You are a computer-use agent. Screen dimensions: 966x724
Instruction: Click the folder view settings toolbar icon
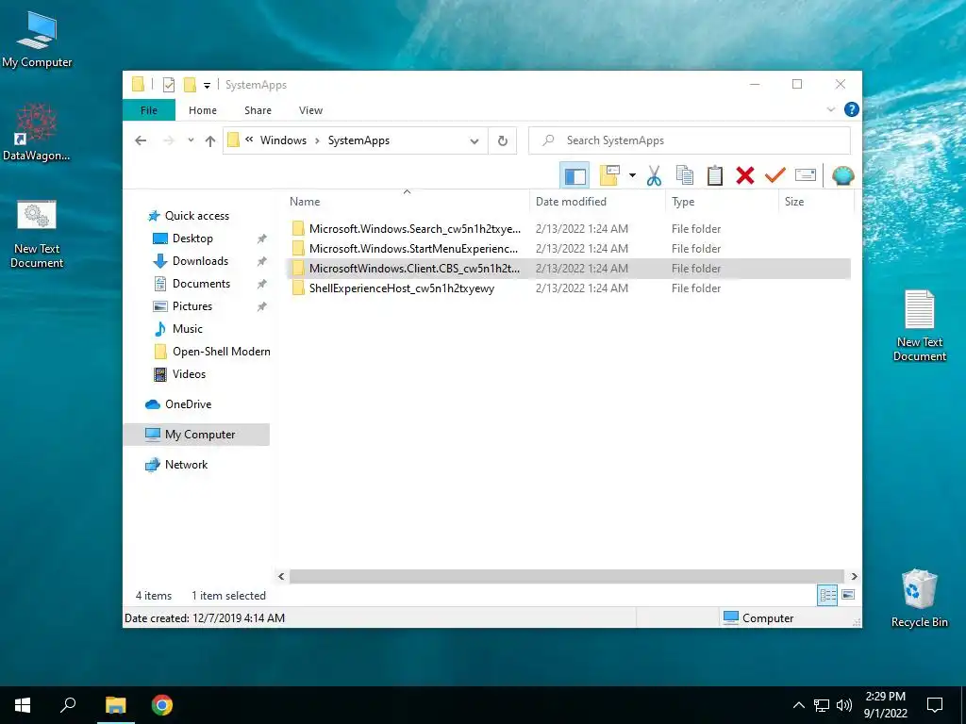click(609, 175)
